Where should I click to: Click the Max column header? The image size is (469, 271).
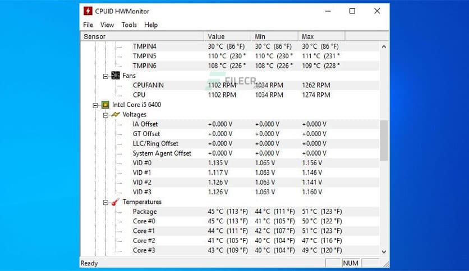coord(321,36)
